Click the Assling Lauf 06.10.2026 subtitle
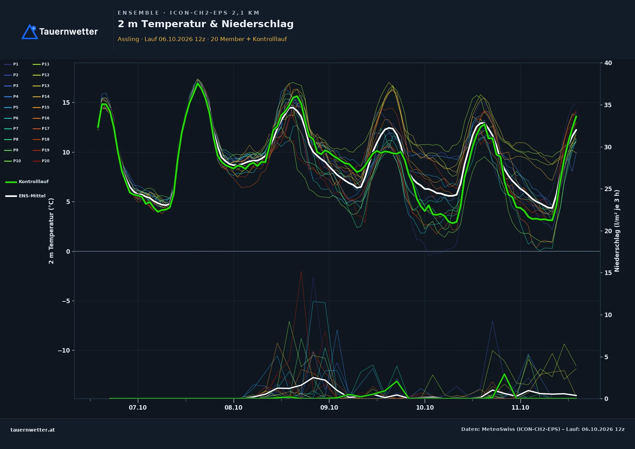This screenshot has height=449, width=635. tap(202, 39)
